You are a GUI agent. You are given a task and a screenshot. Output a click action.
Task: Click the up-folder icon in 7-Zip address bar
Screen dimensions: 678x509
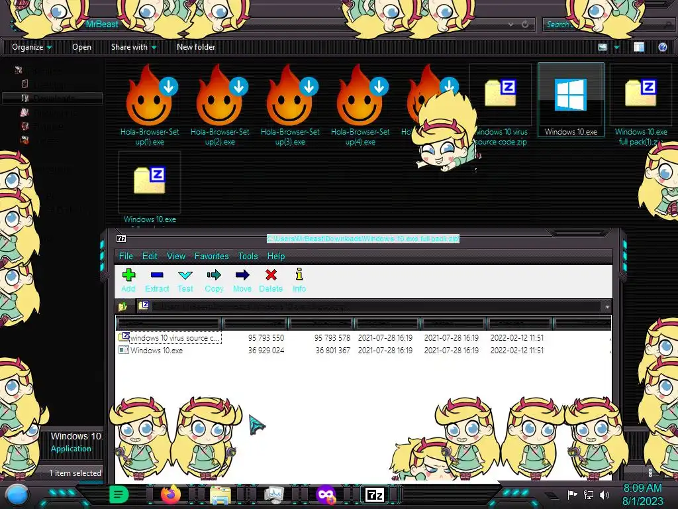point(122,306)
